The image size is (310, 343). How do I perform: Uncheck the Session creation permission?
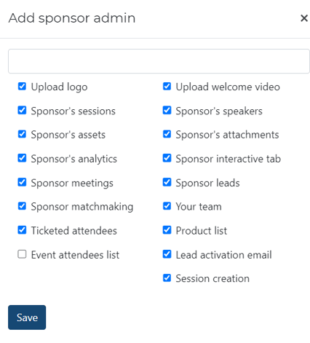(x=167, y=278)
